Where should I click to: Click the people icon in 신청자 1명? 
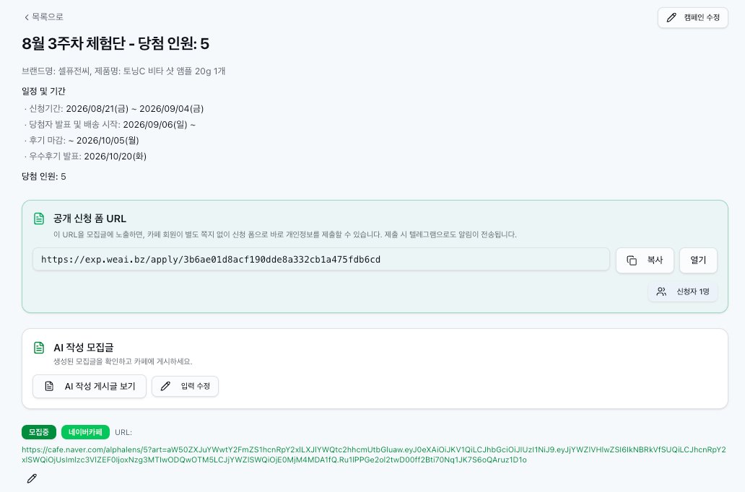(661, 291)
